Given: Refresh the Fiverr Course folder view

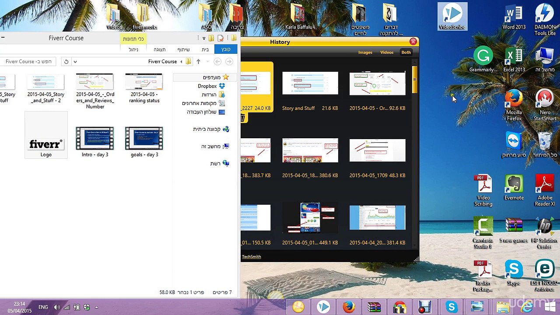Looking at the screenshot, I should pyautogui.click(x=66, y=62).
